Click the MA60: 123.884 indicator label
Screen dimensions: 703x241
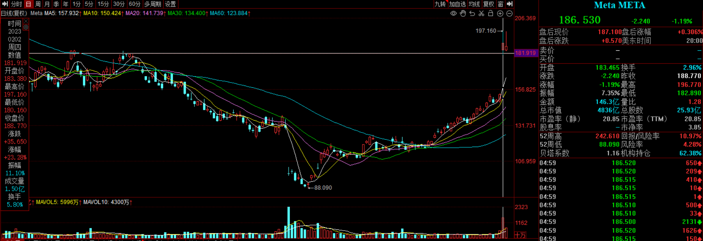230,13
